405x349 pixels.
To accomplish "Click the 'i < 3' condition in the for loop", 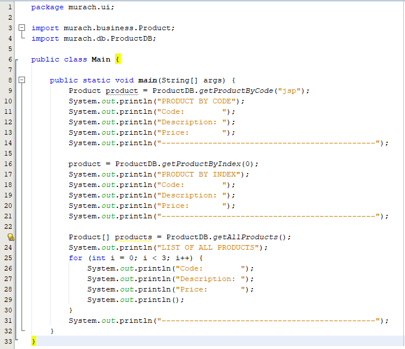I will pos(156,258).
